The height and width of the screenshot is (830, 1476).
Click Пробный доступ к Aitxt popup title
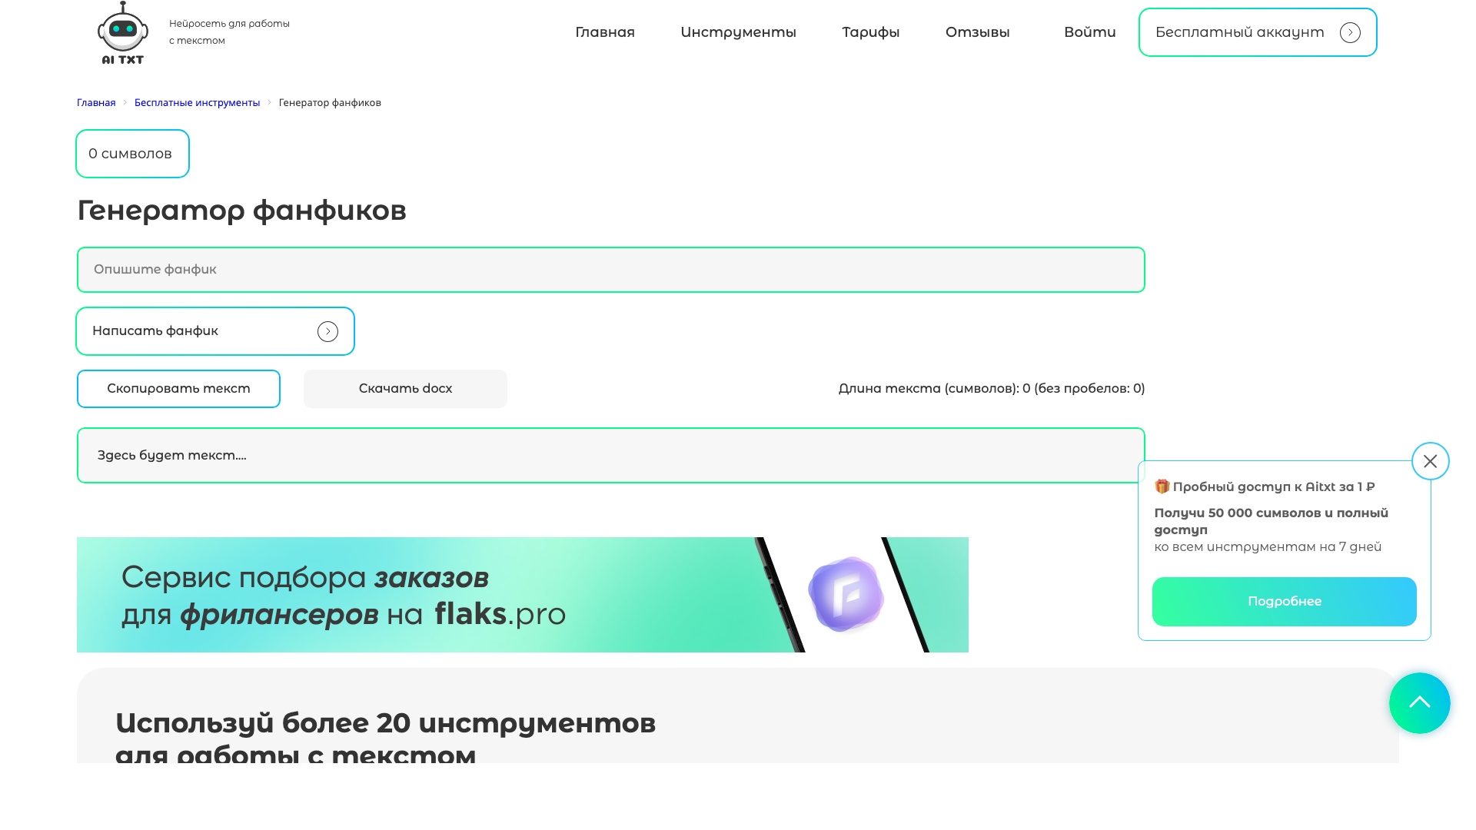(1273, 487)
